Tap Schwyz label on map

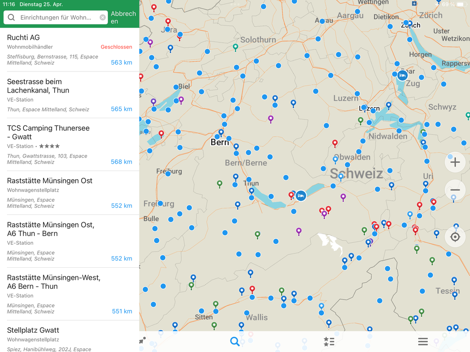[442, 107]
